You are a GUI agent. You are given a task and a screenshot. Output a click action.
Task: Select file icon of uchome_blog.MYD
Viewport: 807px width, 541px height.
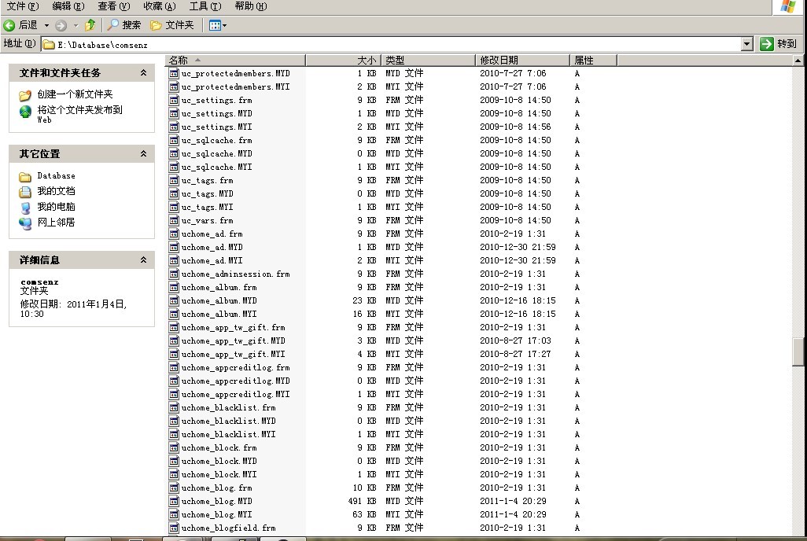tap(174, 502)
